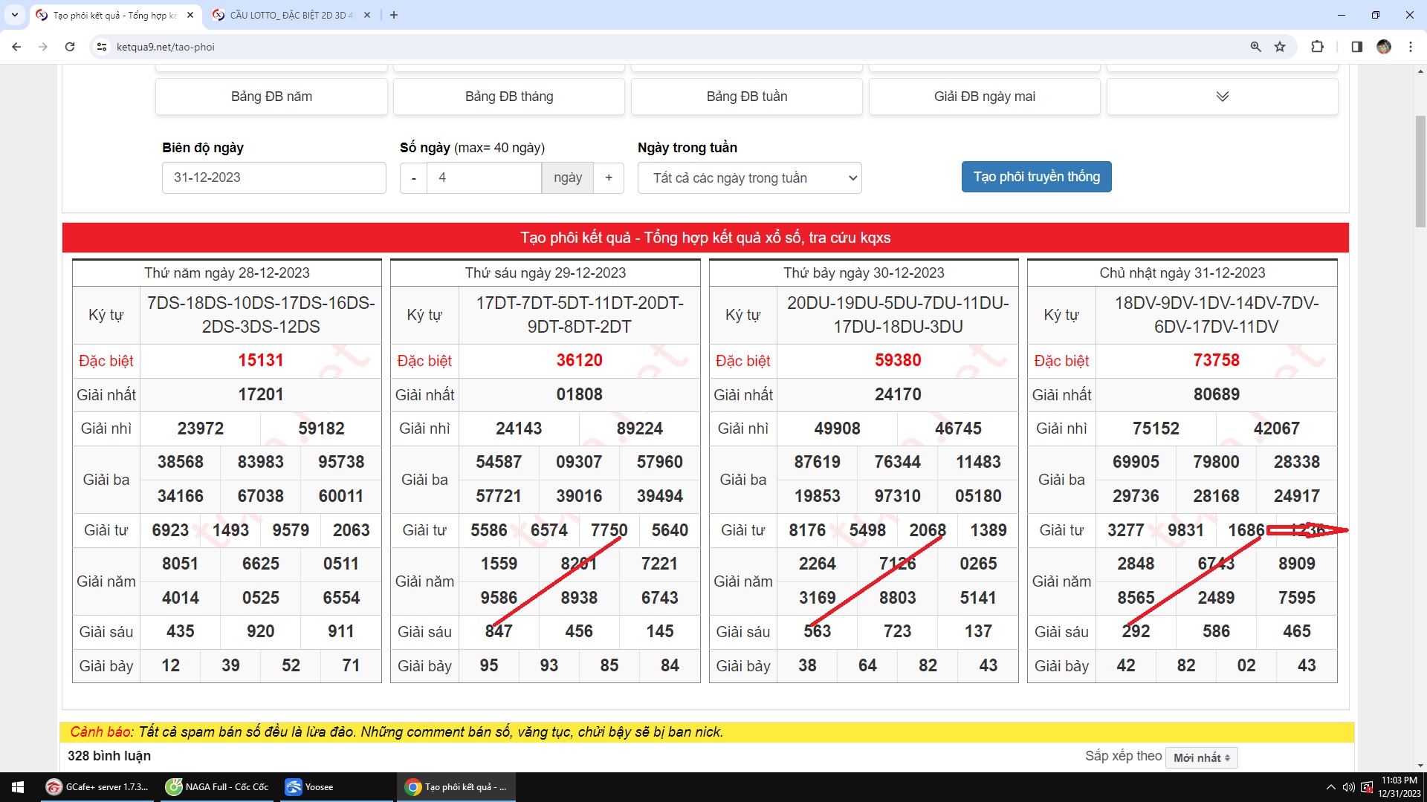Expand the more options chevron button
This screenshot has width=1427, height=802.
coord(1222,97)
